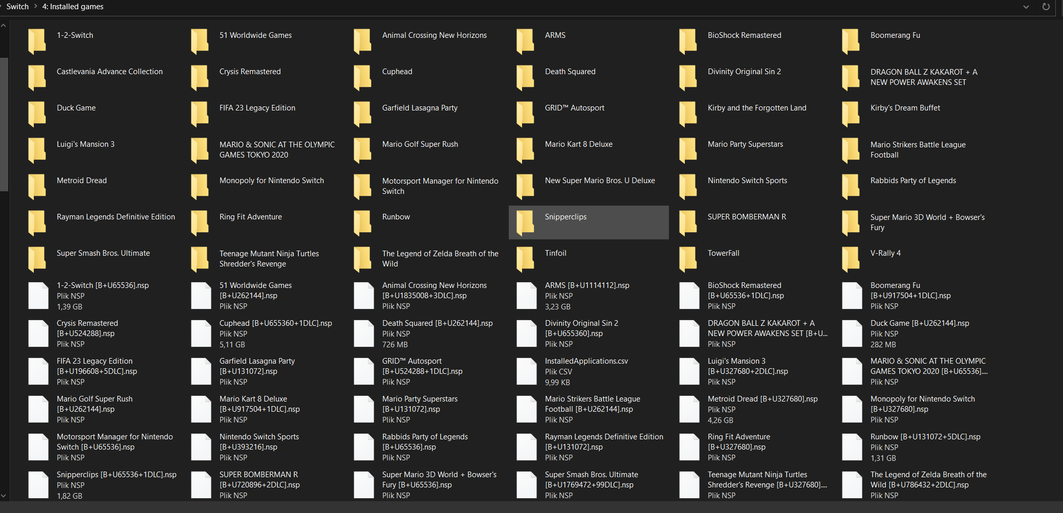Click the Duck Game folder icon
Image resolution: width=1063 pixels, height=513 pixels.
point(37,114)
